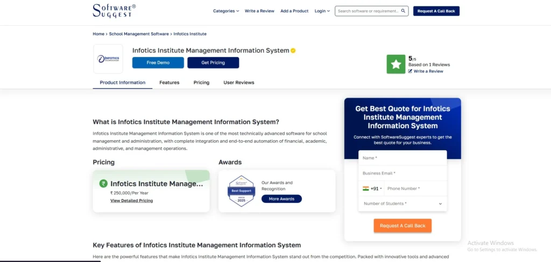Image resolution: width=551 pixels, height=262 pixels.
Task: Click the yellow verified badge icon
Action: click(x=293, y=50)
